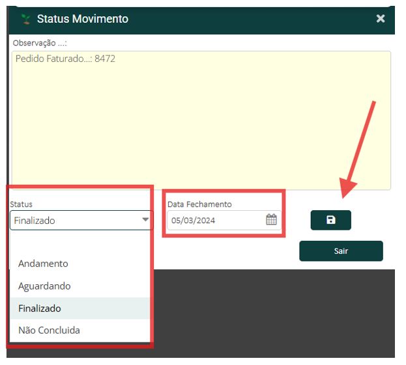Select the blank option in the Status list
The height and width of the screenshot is (365, 406).
(80, 242)
